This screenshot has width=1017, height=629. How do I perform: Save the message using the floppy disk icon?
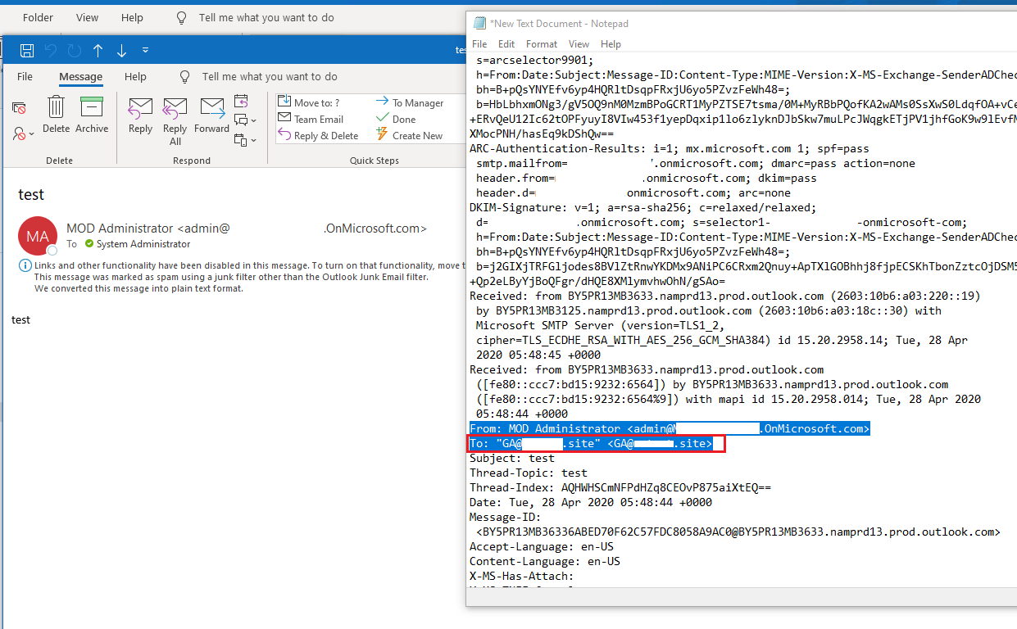pyautogui.click(x=27, y=51)
